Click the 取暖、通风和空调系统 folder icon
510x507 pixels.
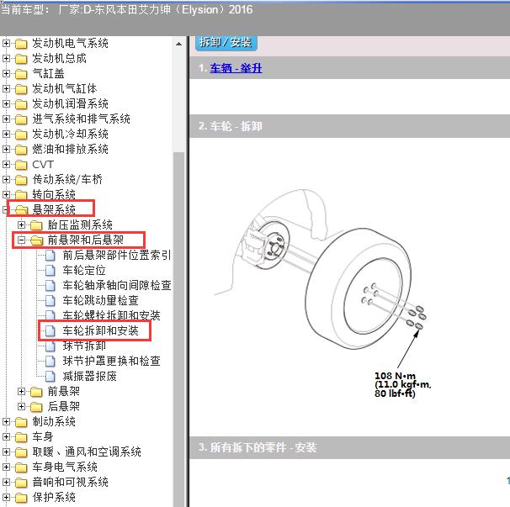(x=21, y=452)
